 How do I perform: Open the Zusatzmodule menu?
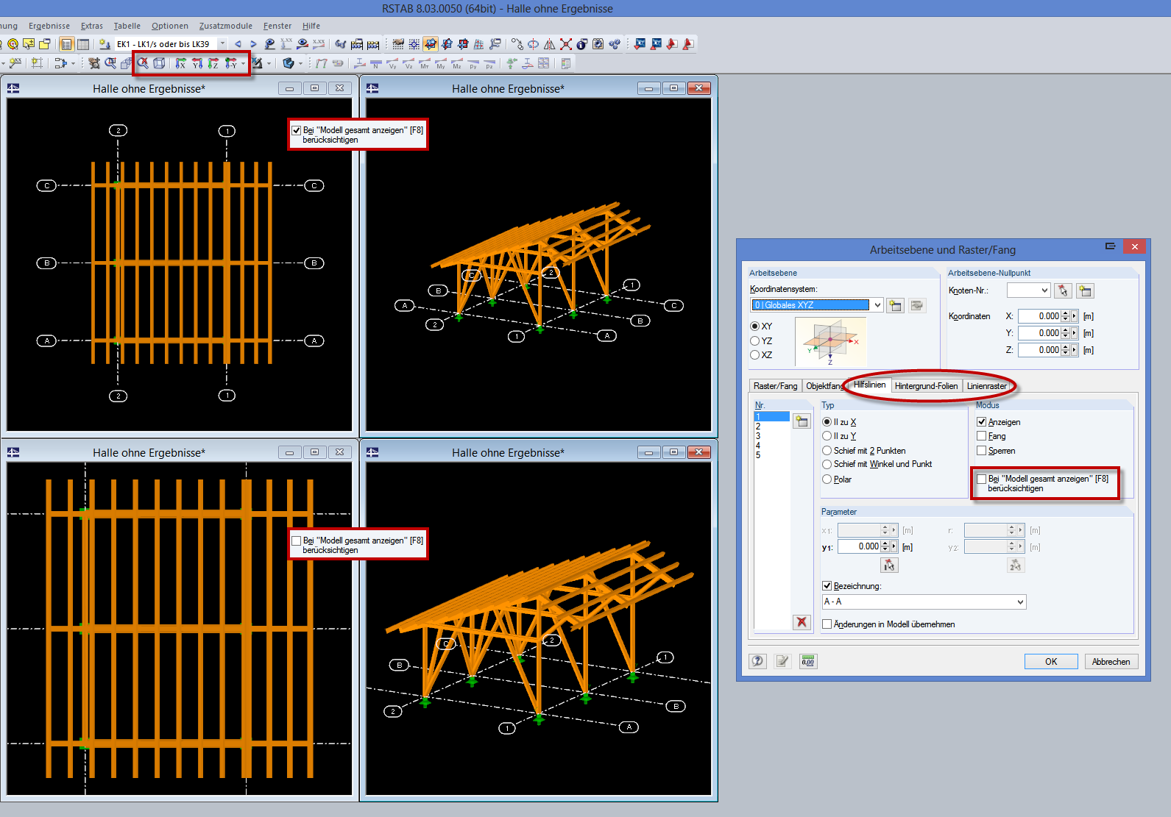(x=225, y=26)
